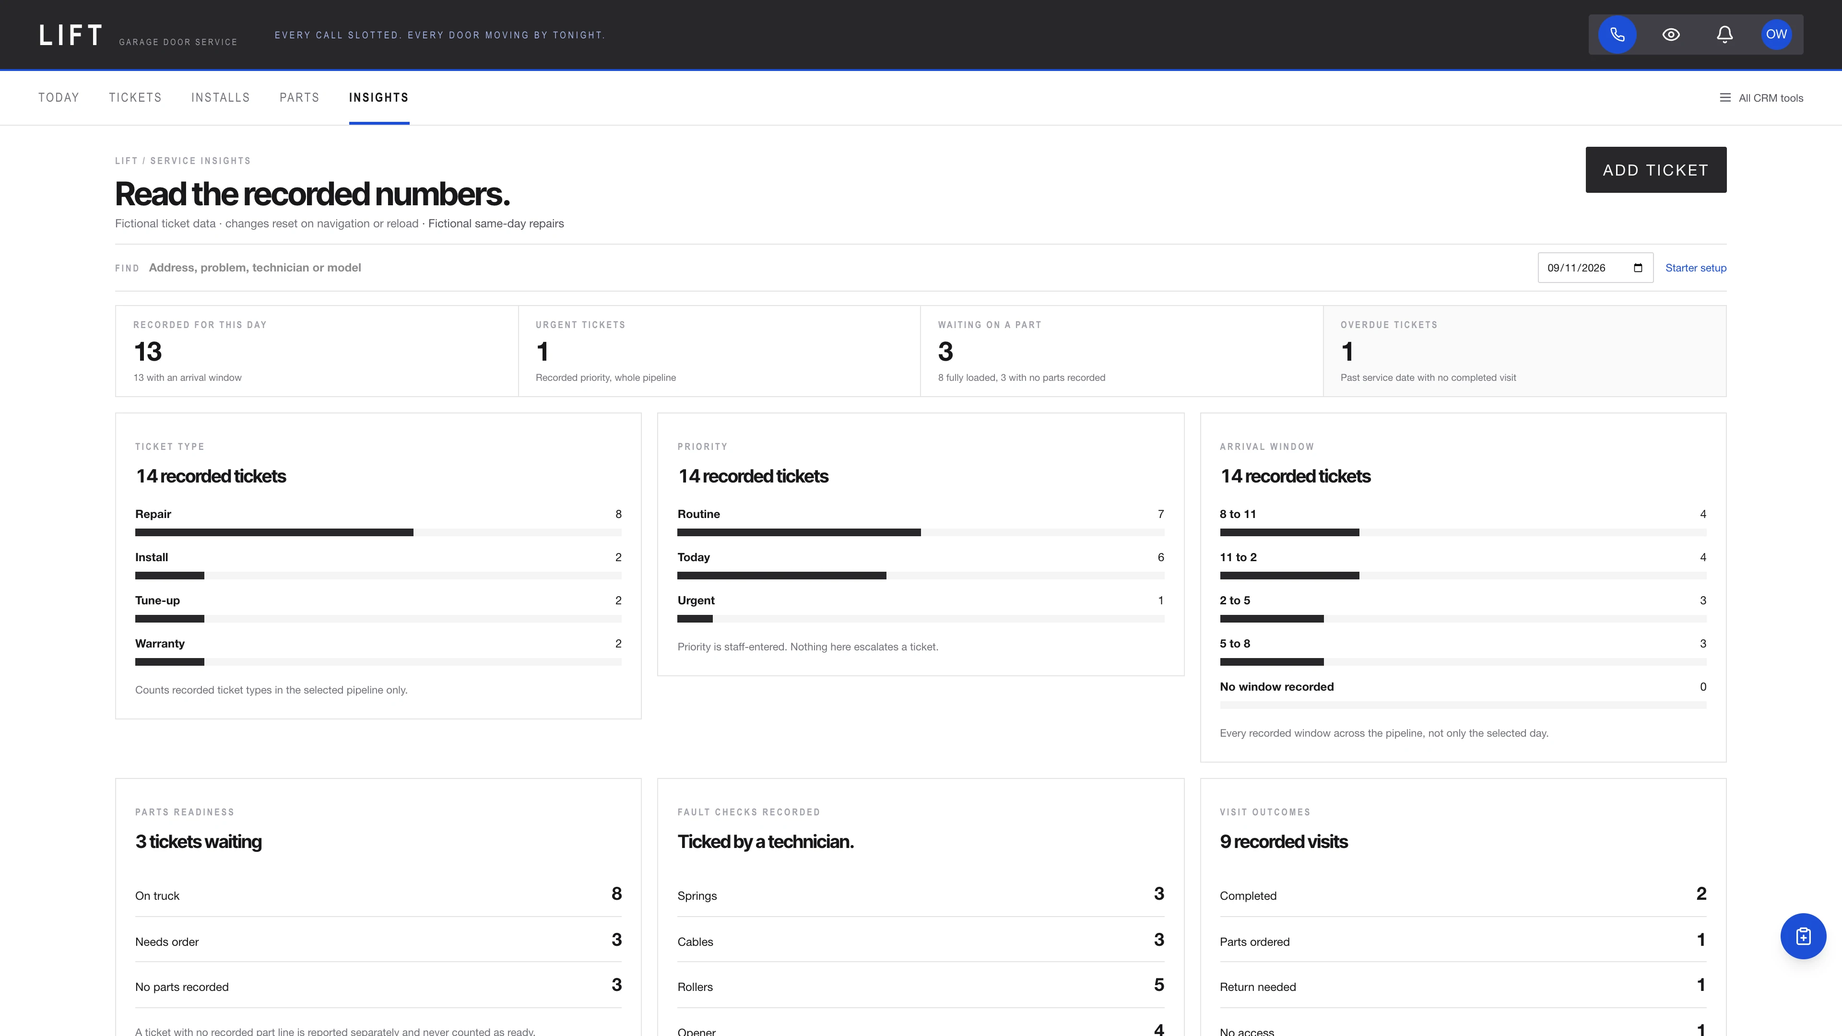This screenshot has width=1842, height=1036.
Task: Open All CRM tools menu
Action: pos(1761,98)
